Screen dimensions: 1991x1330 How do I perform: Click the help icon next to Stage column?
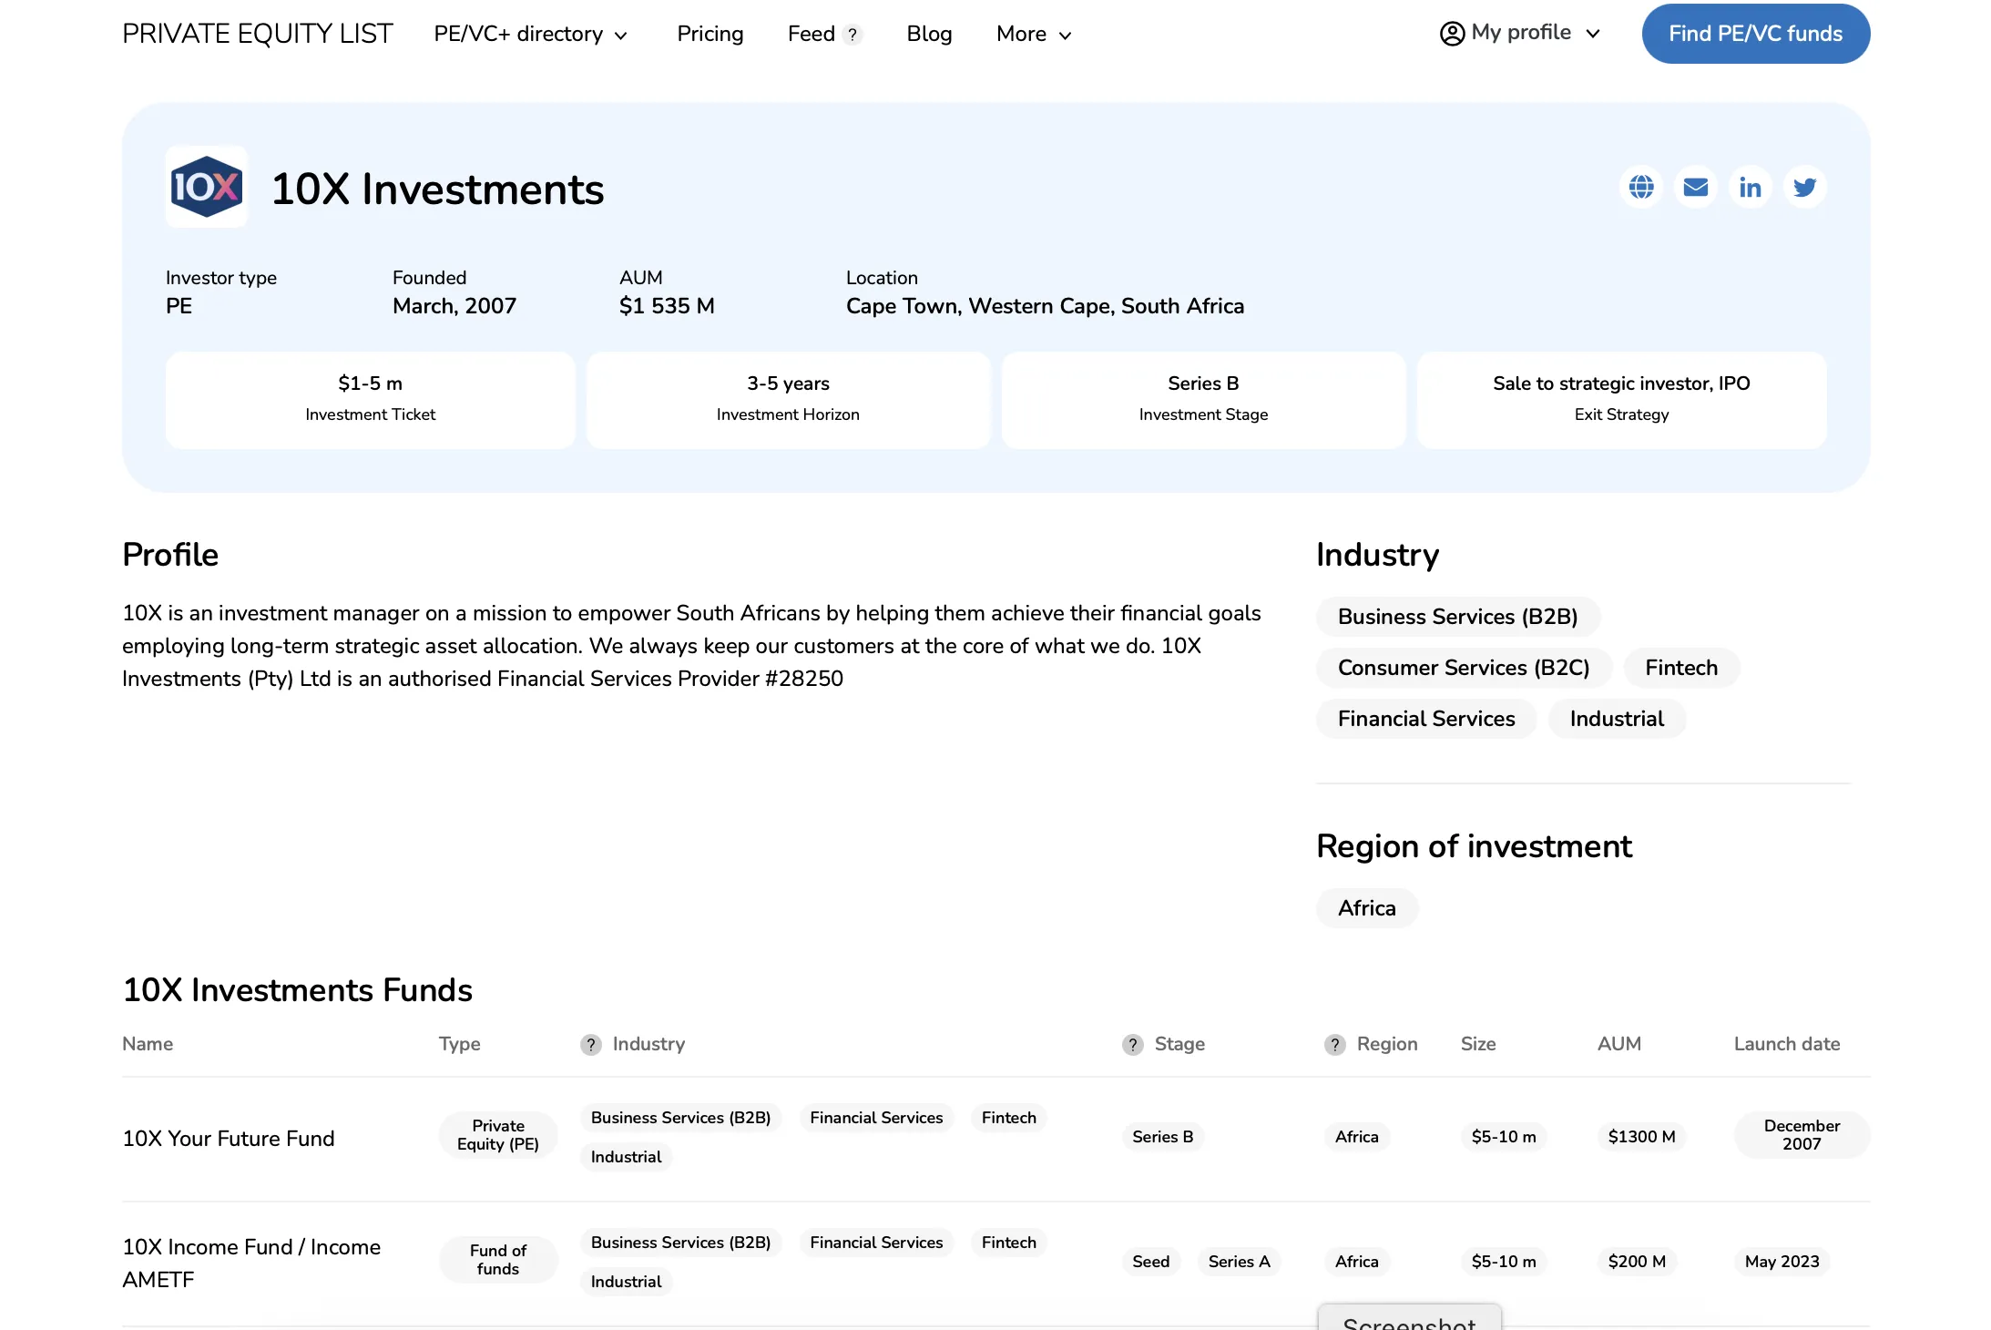(x=1133, y=1045)
